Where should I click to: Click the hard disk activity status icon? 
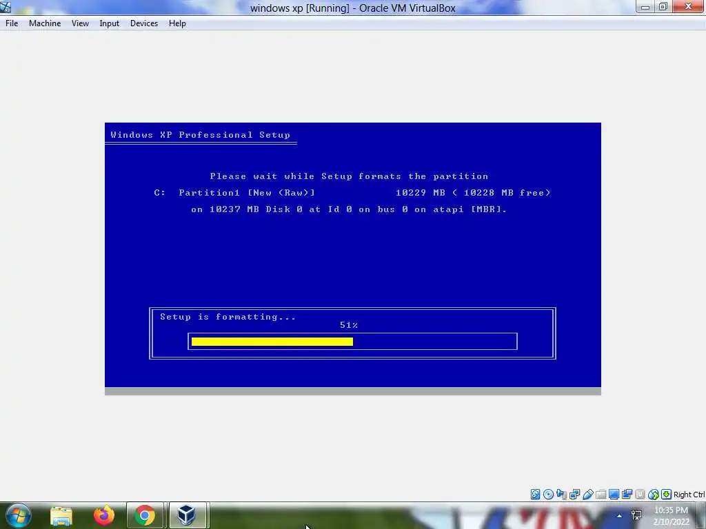[535, 495]
